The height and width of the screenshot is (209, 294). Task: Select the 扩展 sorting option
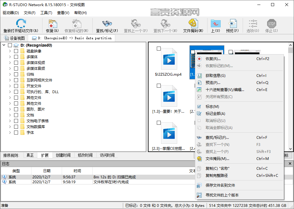point(45,155)
